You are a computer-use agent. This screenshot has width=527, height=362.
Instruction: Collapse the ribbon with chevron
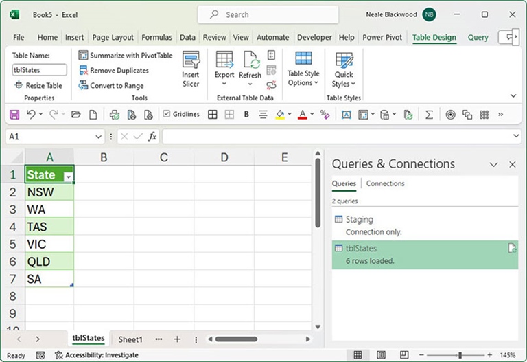(513, 95)
